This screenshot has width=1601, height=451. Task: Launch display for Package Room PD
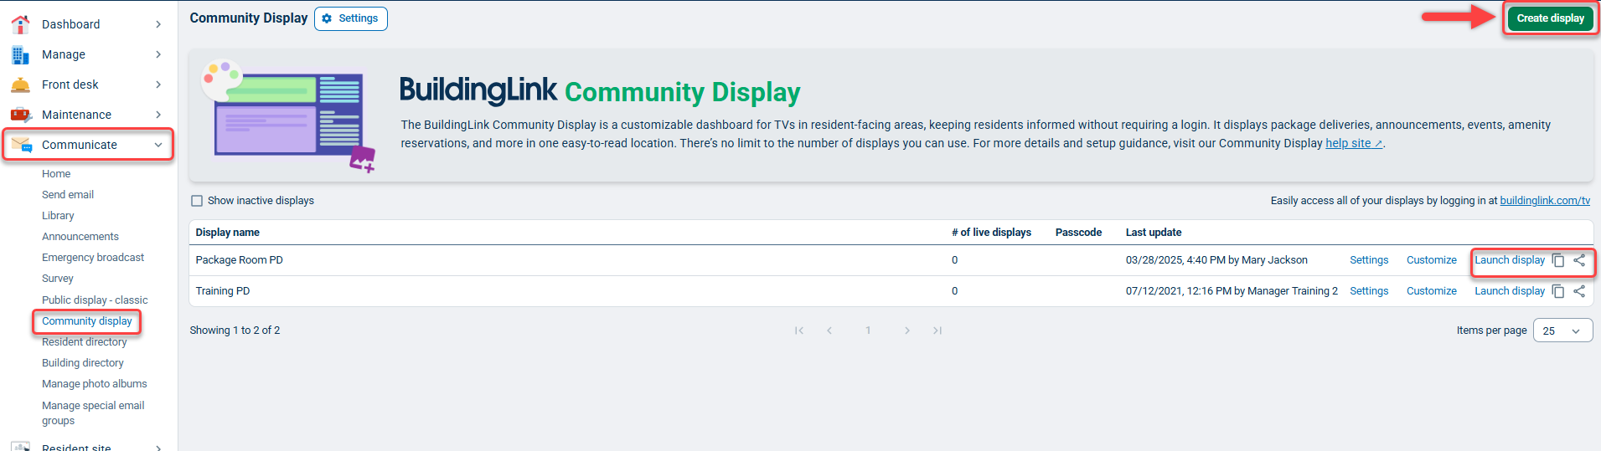point(1510,260)
